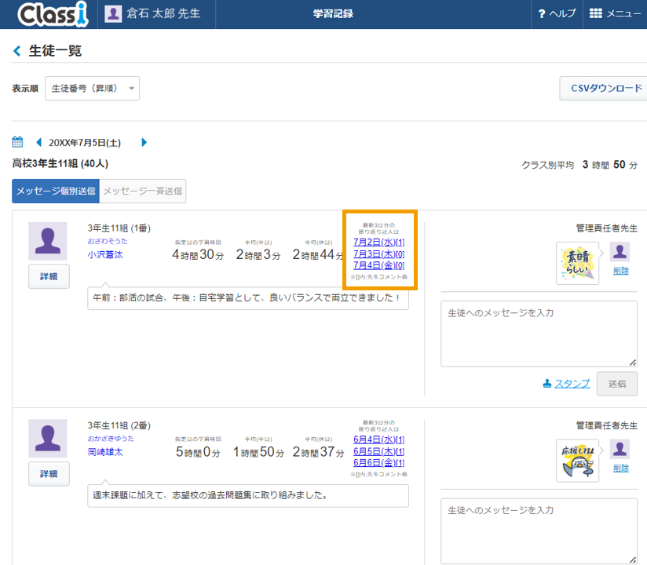Click the penguin stamp sent to 岡崎雄太
Screen dimensions: 647x565
pos(577,461)
